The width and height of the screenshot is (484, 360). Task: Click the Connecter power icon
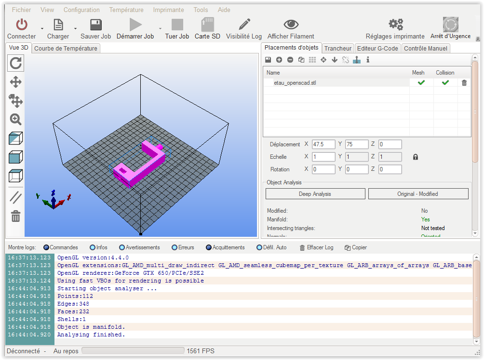coord(22,25)
